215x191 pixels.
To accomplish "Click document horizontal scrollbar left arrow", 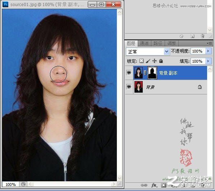I will [x=31, y=184].
